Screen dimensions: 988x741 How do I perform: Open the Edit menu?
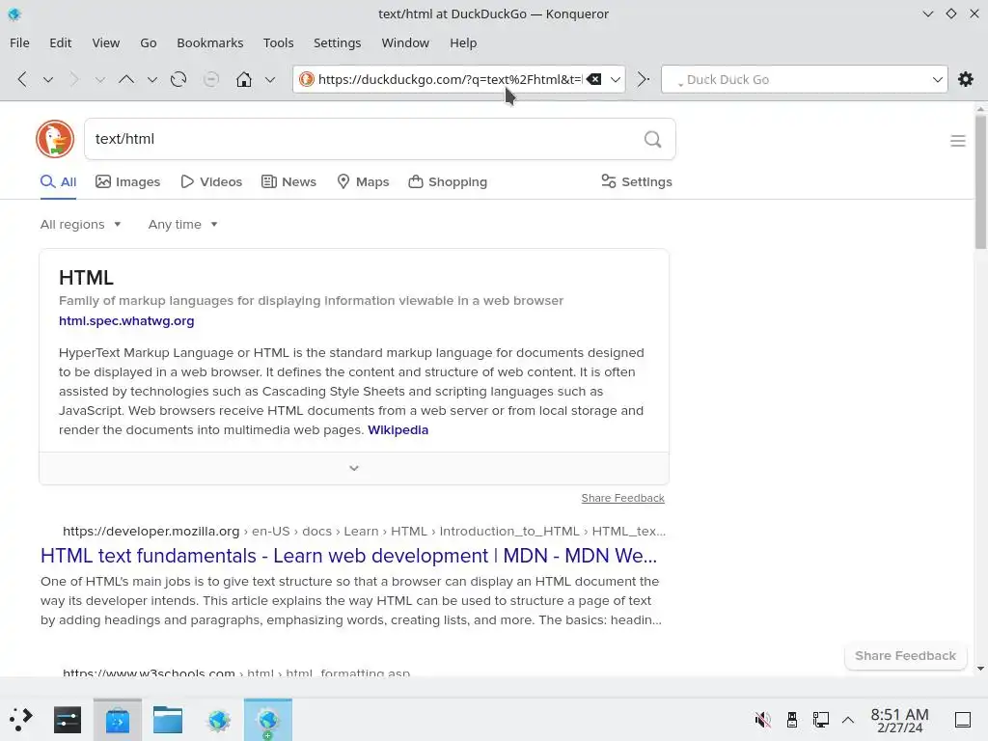(x=61, y=42)
